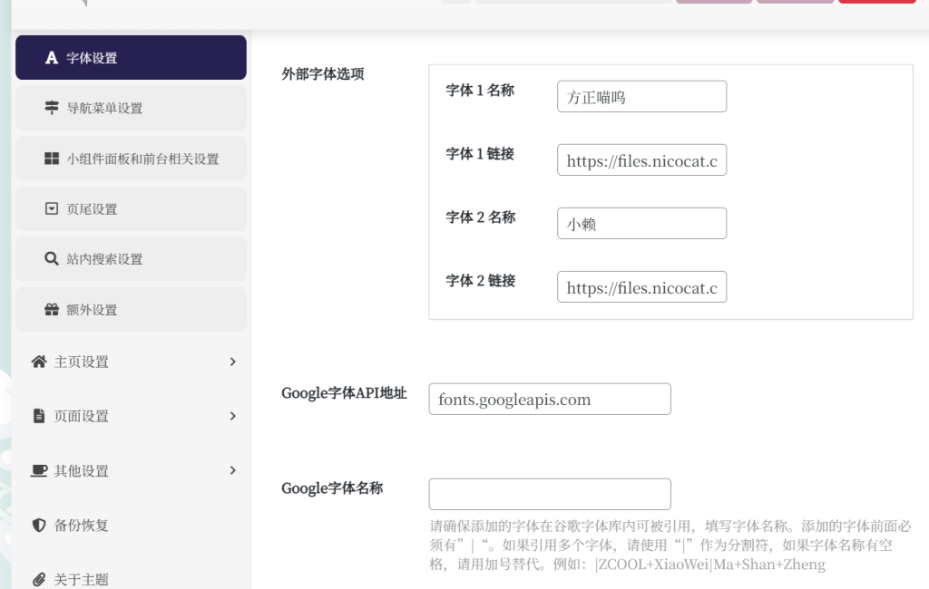
Task: Open the 字体设置 menu item
Action: point(131,57)
